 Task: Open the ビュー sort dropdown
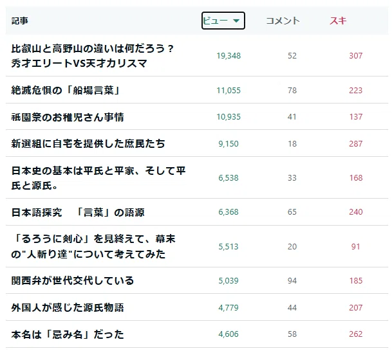pyautogui.click(x=223, y=21)
